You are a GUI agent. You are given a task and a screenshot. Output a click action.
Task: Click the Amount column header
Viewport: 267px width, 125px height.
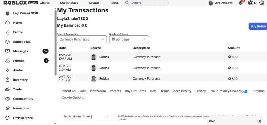(x=234, y=48)
